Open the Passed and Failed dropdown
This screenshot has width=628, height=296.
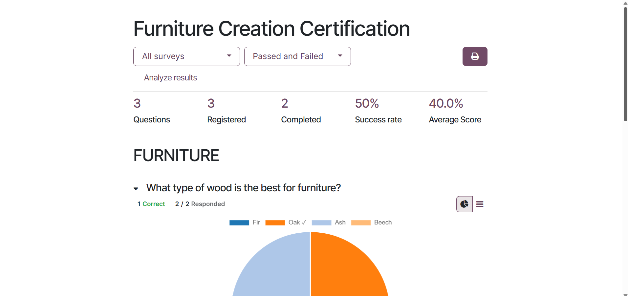click(x=297, y=56)
